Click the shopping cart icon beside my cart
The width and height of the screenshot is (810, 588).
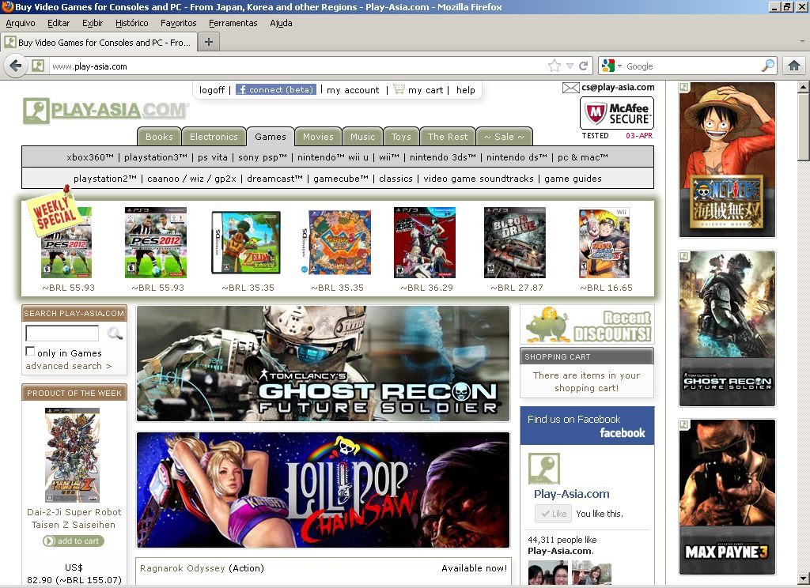(399, 89)
